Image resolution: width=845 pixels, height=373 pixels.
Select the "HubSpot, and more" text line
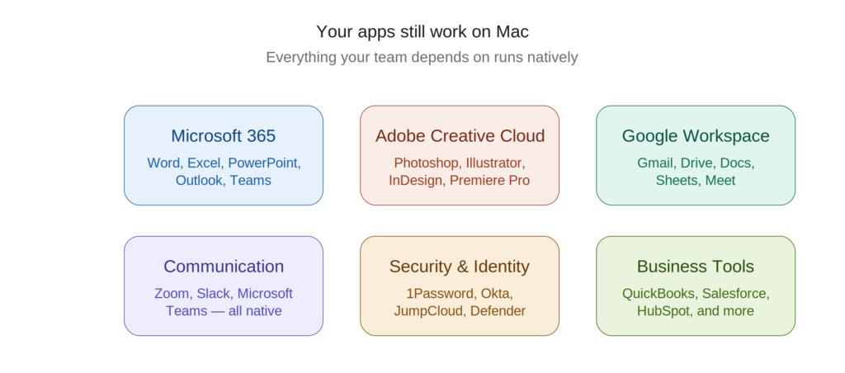[x=696, y=311]
